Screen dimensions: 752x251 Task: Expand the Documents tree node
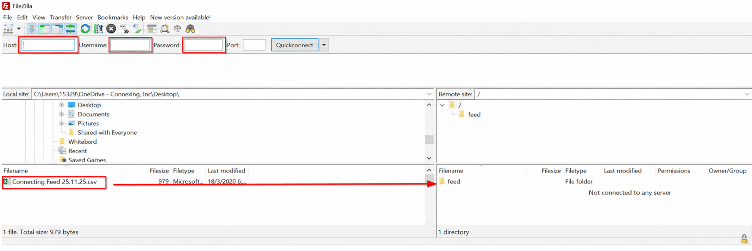click(x=62, y=114)
